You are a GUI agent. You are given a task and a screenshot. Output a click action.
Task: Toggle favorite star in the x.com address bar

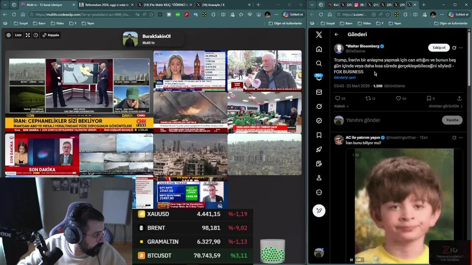387,14
